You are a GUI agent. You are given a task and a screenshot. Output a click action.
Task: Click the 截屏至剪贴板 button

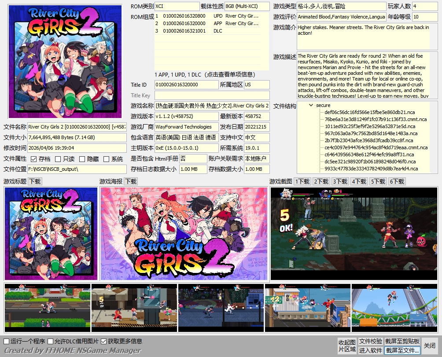coord(402,342)
